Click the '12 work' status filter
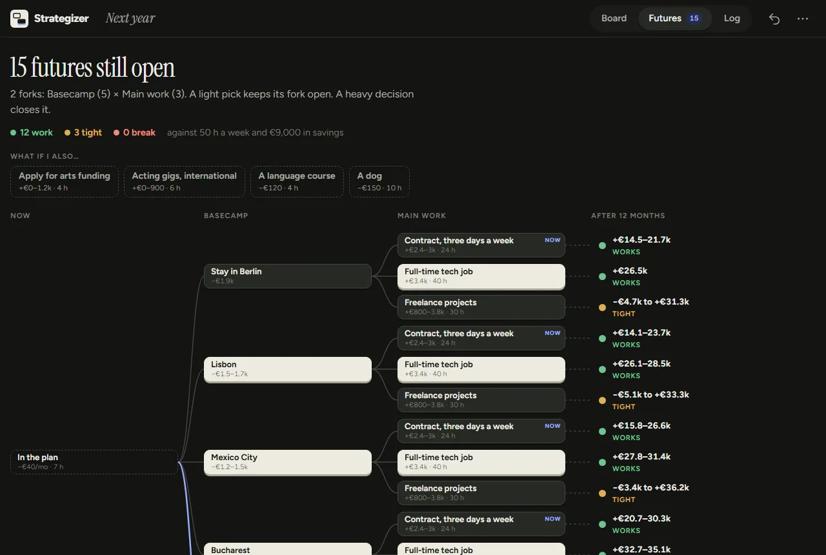Viewport: 826px width, 555px height. click(x=32, y=132)
